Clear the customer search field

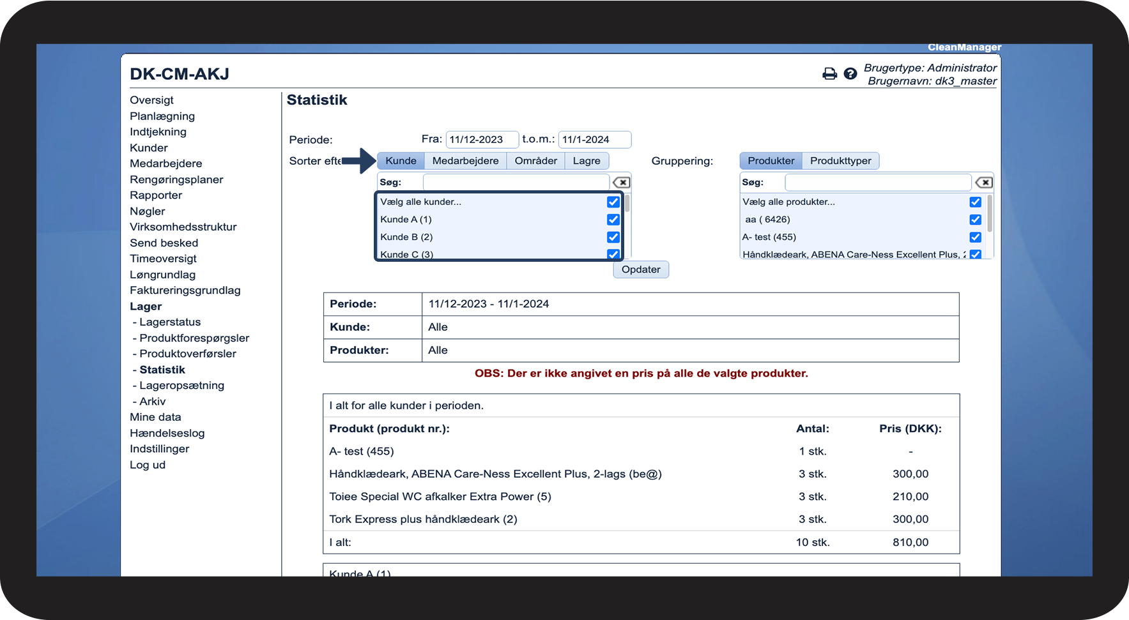(x=621, y=183)
